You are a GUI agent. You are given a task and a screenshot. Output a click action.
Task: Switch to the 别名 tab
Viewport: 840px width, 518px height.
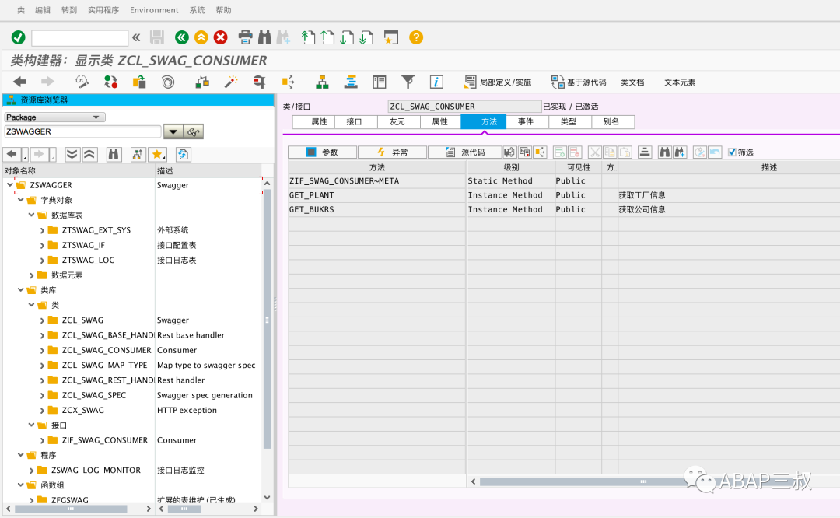(x=611, y=121)
